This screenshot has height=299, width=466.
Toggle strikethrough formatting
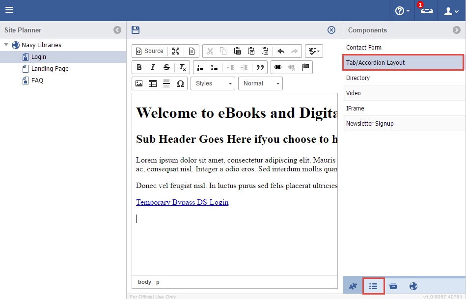(166, 67)
